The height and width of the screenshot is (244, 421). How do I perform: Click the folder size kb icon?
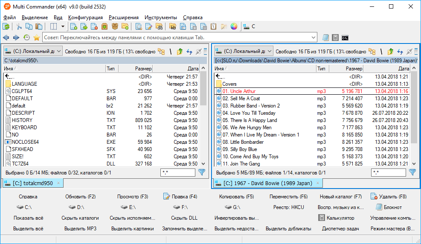tap(173, 26)
